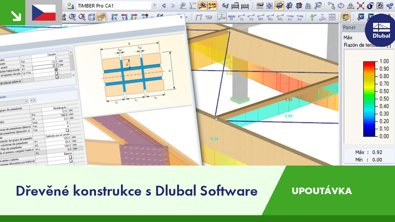The width and height of the screenshot is (395, 222).
Task: Toggle checkbox below the Básica row
Action: (71, 157)
